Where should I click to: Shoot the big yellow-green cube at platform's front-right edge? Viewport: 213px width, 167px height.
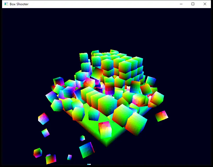pyautogui.click(x=136, y=124)
